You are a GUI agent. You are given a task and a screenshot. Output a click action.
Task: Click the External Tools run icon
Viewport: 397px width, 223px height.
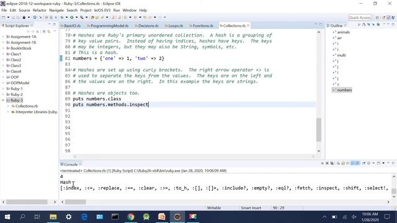(82, 17)
